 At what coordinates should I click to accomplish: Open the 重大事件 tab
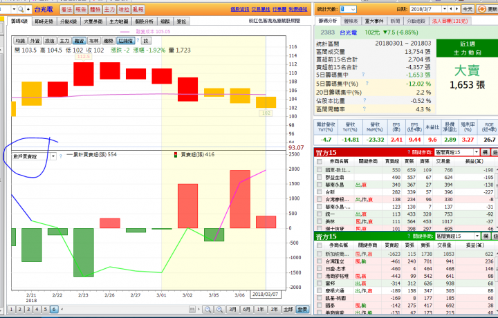click(x=373, y=21)
